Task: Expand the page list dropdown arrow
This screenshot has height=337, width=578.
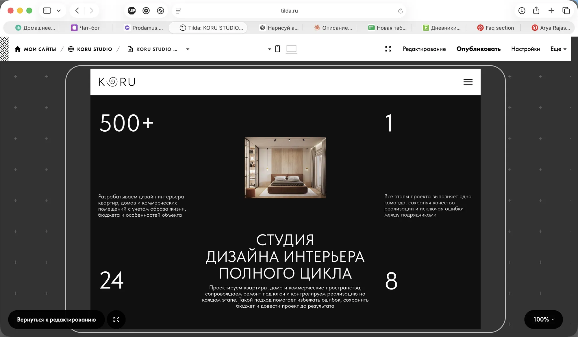Action: [188, 49]
